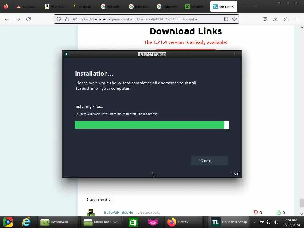304x228 pixels.
Task: Switch to the Amazon tab
Action: pos(54,7)
